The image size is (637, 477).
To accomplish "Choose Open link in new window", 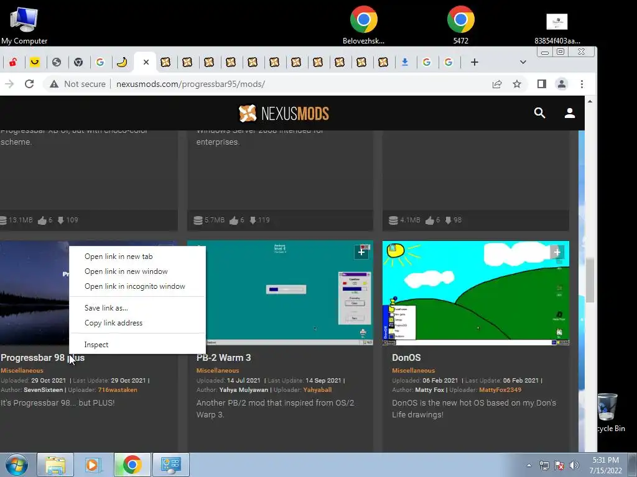I will coord(126,271).
